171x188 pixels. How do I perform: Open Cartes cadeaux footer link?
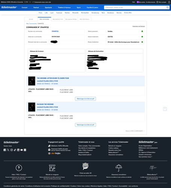tap(113, 148)
